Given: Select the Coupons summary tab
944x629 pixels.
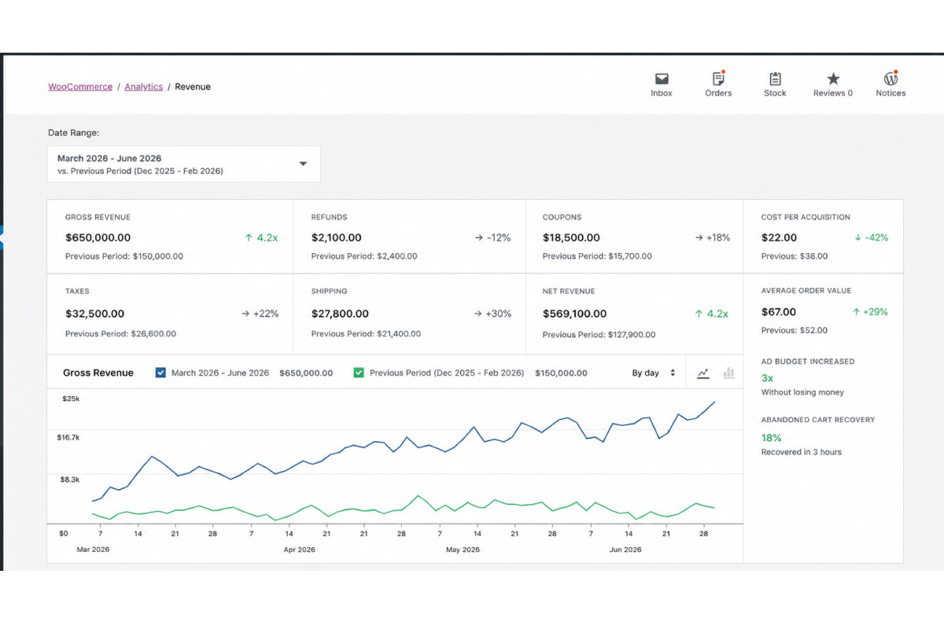Looking at the screenshot, I should pyautogui.click(x=635, y=237).
